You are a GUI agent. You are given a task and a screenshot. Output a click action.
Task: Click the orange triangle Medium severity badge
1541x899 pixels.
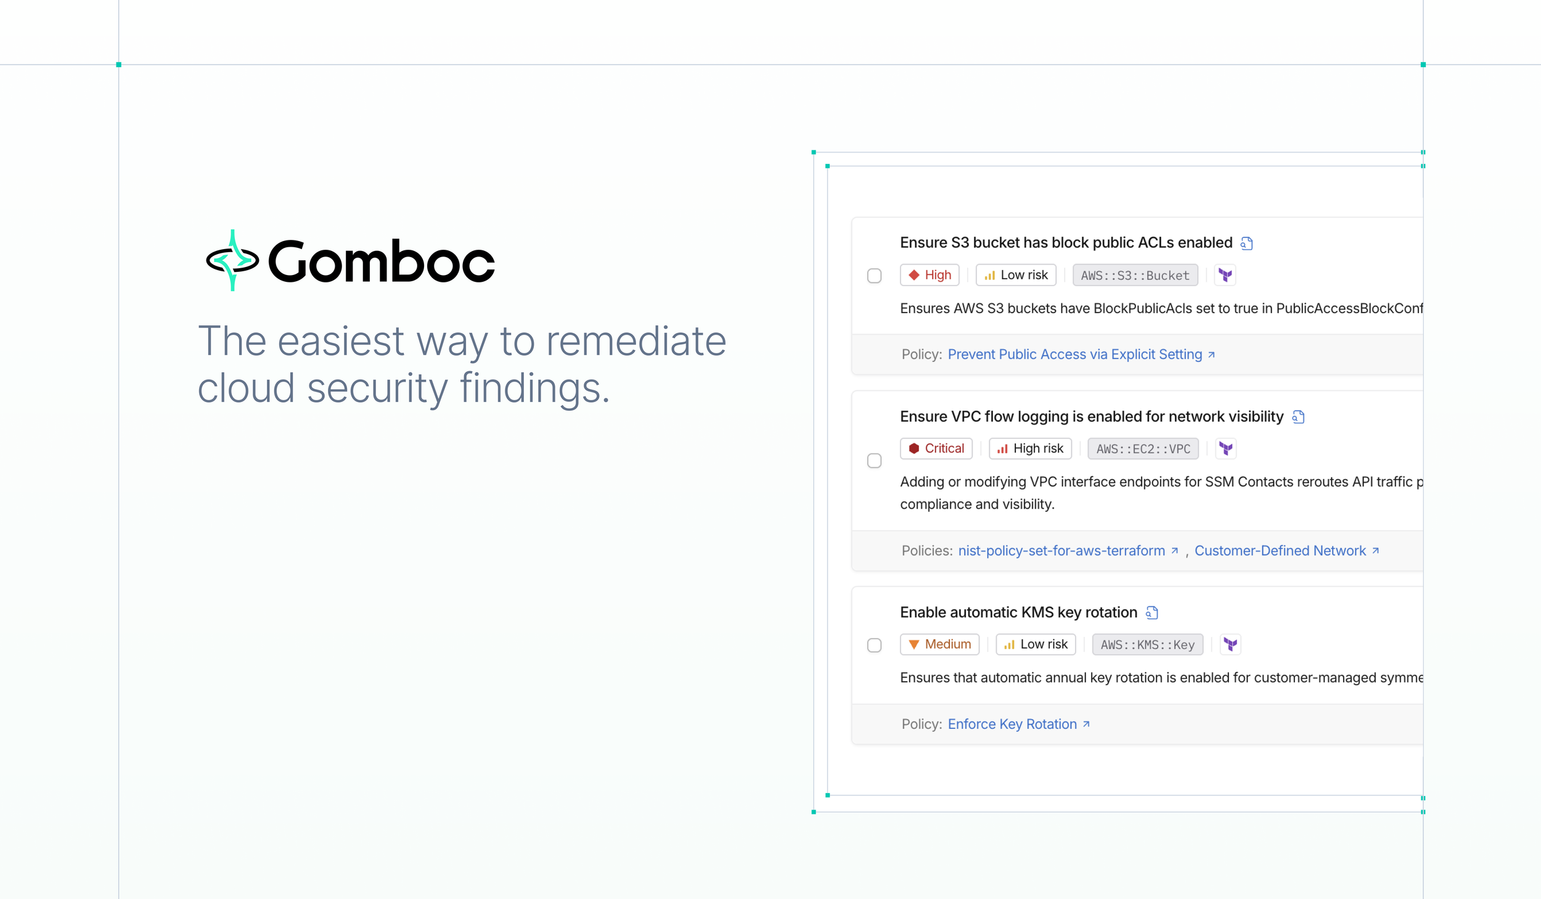point(939,644)
